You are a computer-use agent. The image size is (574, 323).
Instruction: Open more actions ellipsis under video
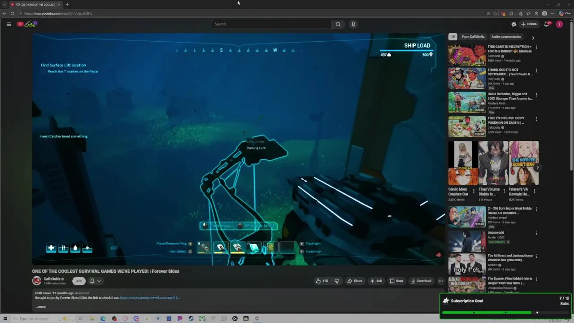point(440,281)
